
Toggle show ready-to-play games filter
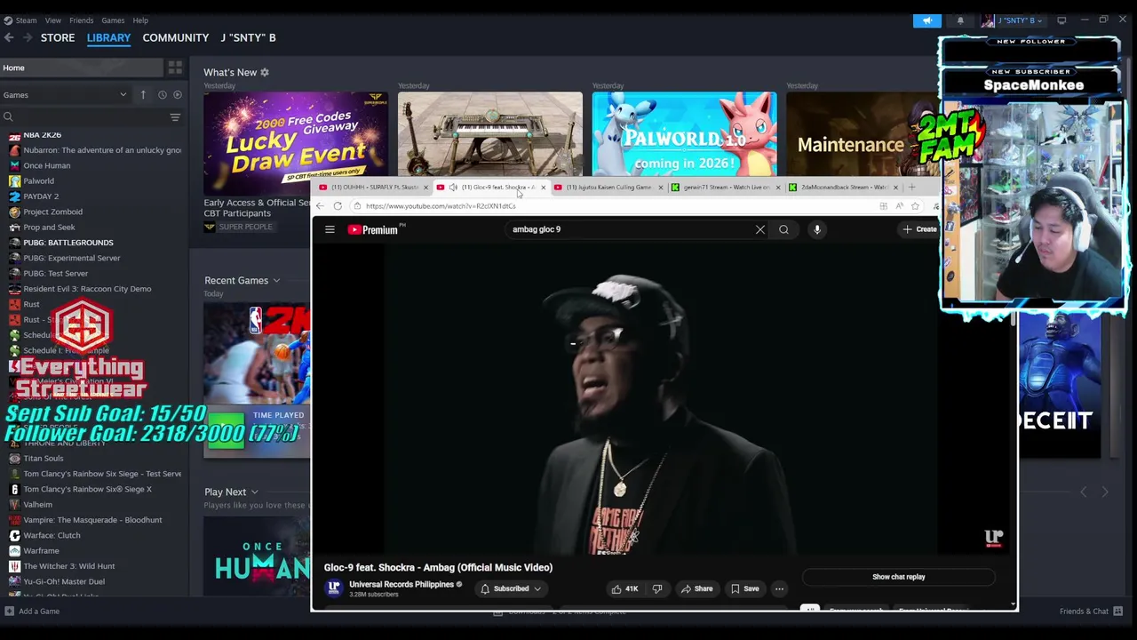coord(178,95)
